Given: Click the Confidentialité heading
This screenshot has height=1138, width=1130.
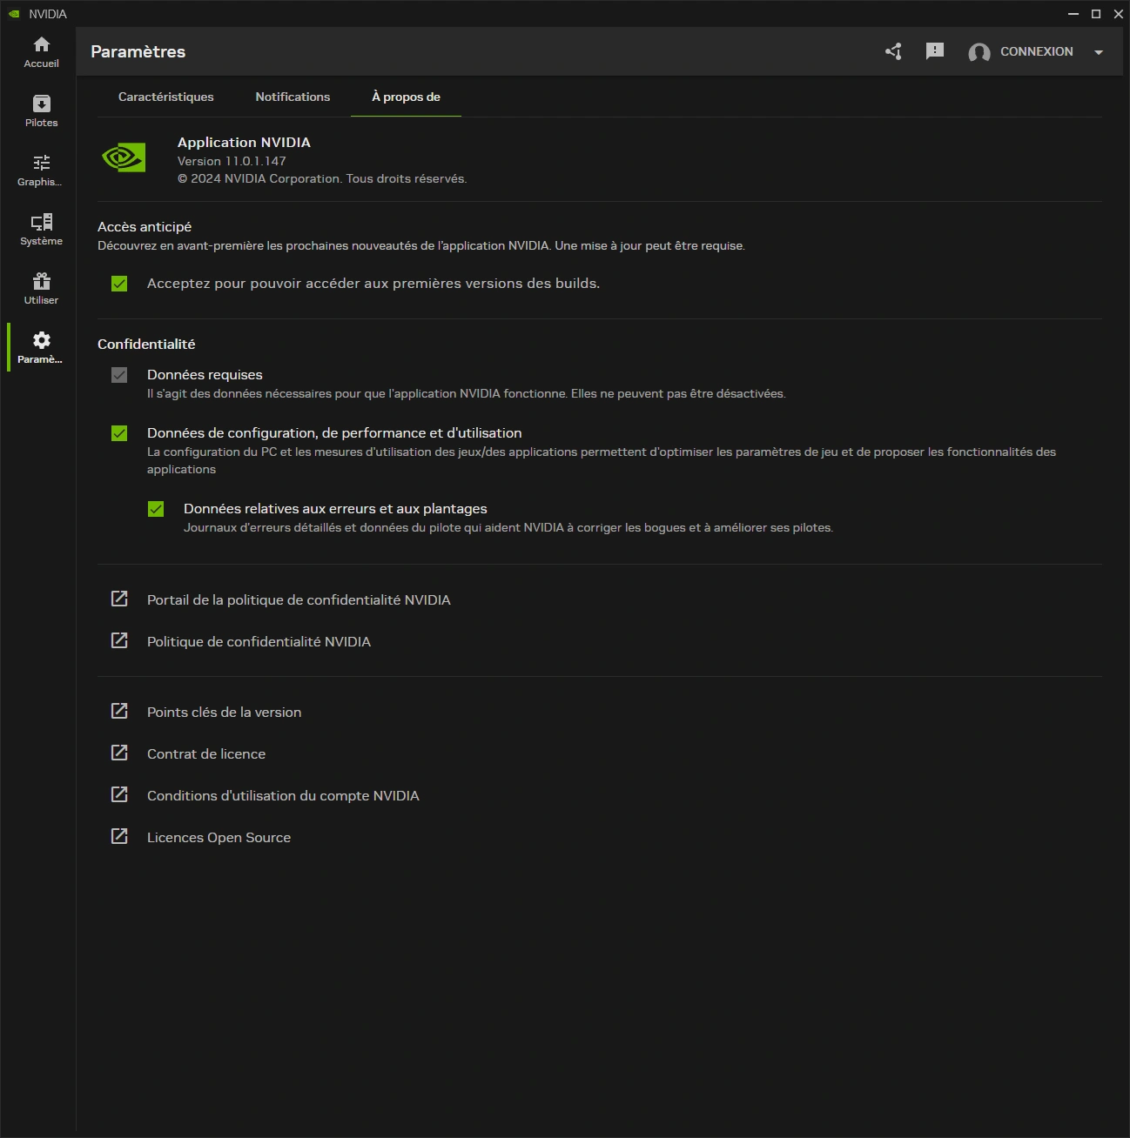Looking at the screenshot, I should tap(146, 344).
